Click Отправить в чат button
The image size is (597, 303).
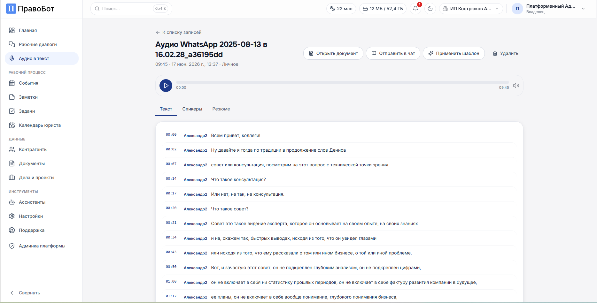click(x=393, y=53)
